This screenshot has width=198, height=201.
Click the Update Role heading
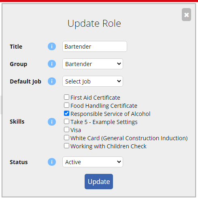coord(94,24)
